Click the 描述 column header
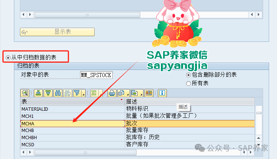 click(x=190, y=102)
